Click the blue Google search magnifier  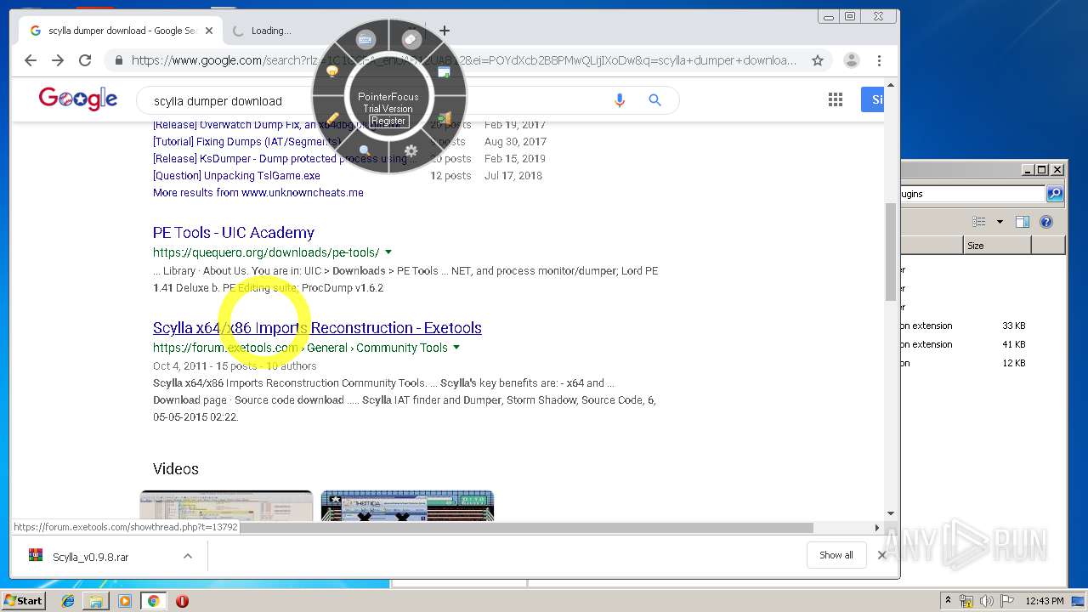click(x=654, y=100)
